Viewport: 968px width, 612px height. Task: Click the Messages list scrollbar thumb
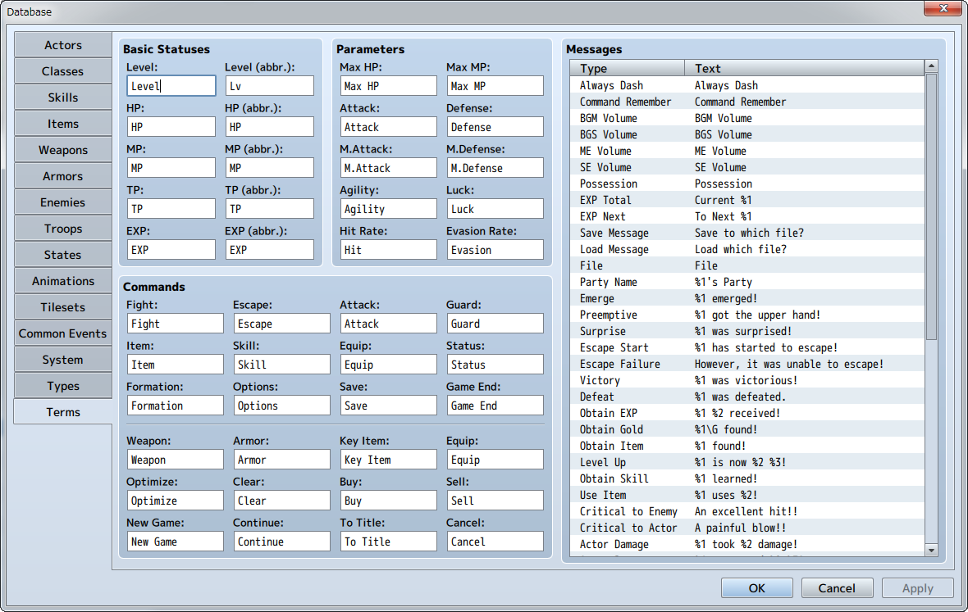tap(931, 205)
